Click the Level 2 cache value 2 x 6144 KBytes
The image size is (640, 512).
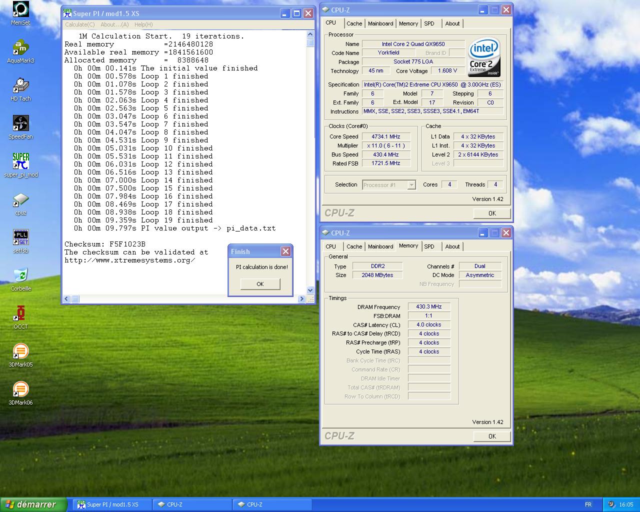478,154
